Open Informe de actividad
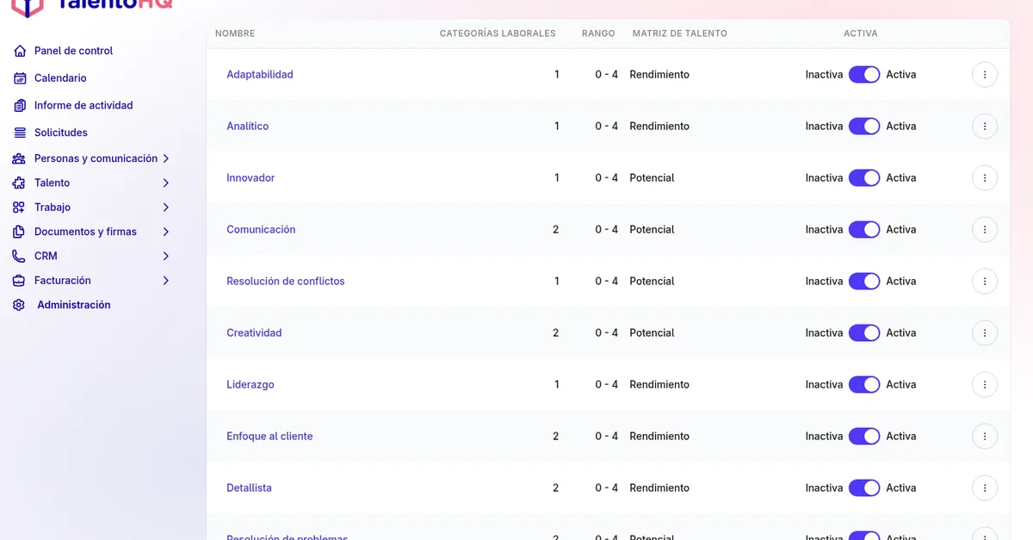This screenshot has width=1033, height=540. click(x=84, y=105)
